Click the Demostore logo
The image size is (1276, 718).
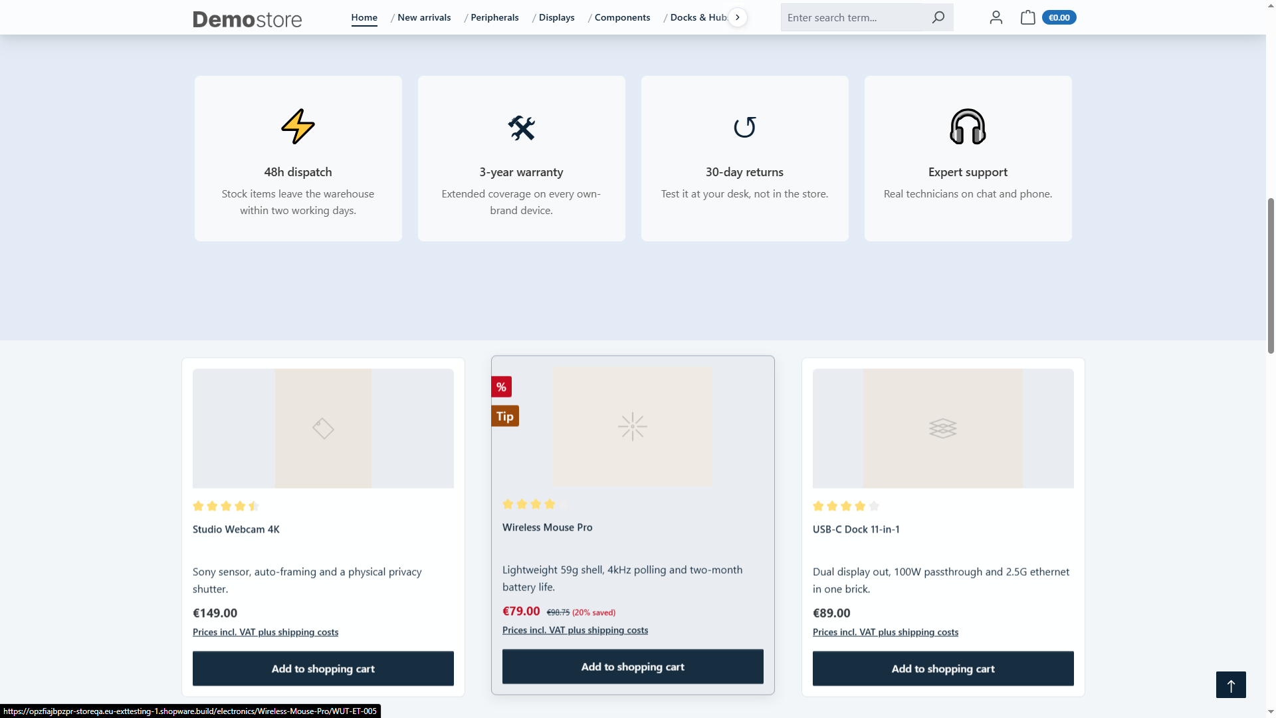247,19
